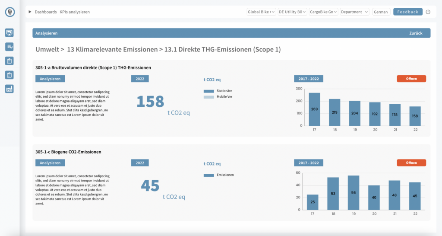Click Analysieren button for 305-1-a Bruttovolumen
This screenshot has width=442, height=236.
(50, 79)
